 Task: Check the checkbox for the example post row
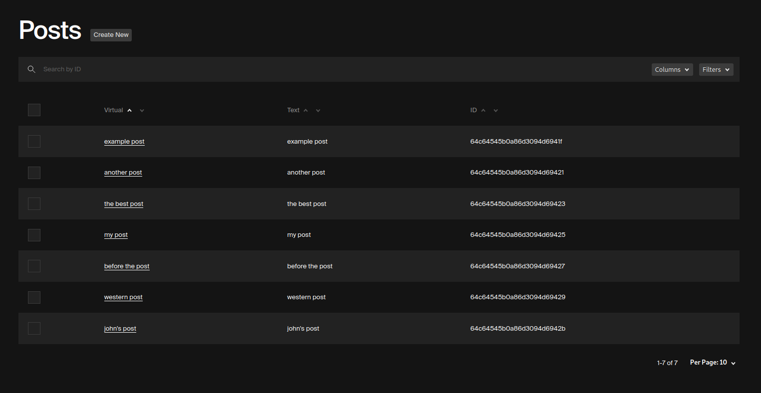34,141
